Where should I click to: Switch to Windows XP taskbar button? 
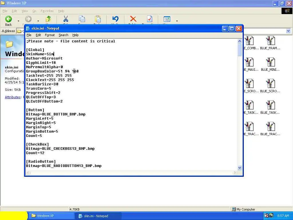[51, 216]
